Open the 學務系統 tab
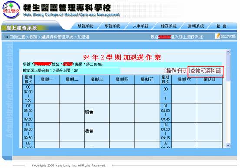240x168 pixels. pyautogui.click(x=112, y=26)
